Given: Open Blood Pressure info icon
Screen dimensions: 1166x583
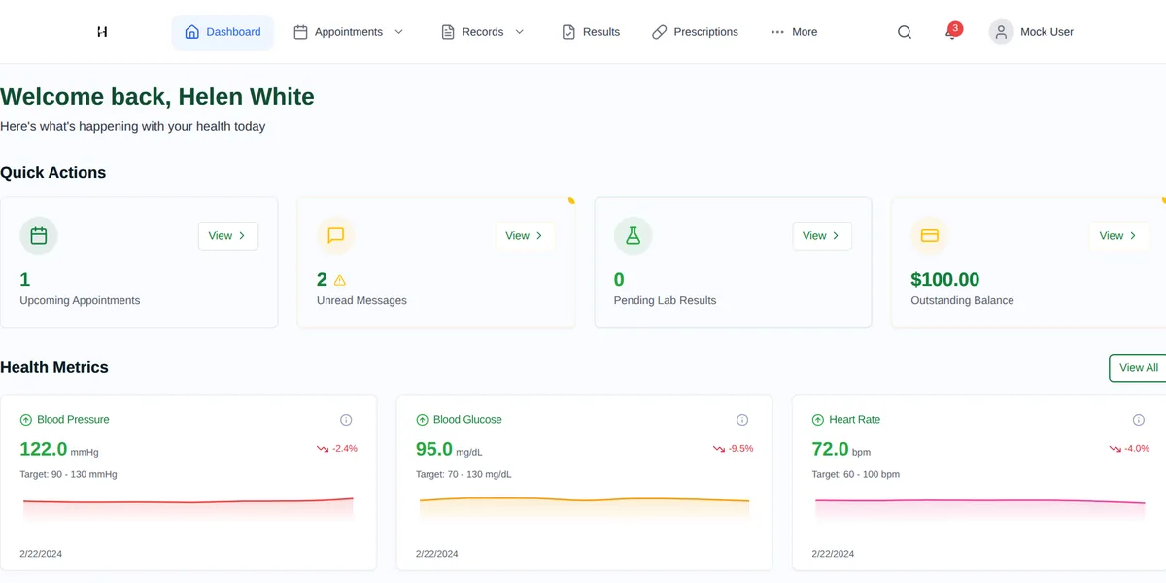Looking at the screenshot, I should click(346, 420).
